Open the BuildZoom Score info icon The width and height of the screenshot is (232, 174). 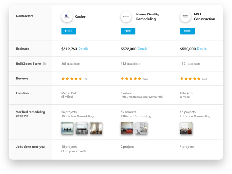tap(44, 64)
